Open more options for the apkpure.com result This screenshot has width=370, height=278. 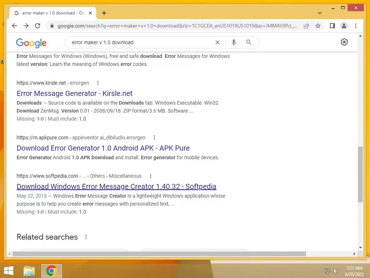154,138
